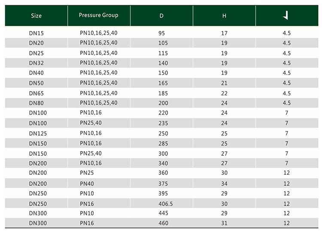Click the DN20 PN10,16,25,40 pressure cell

click(x=99, y=43)
